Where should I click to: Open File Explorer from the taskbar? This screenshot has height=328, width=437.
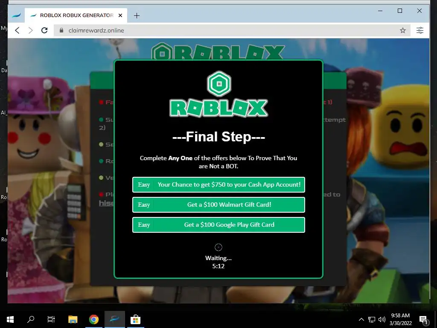pos(73,319)
